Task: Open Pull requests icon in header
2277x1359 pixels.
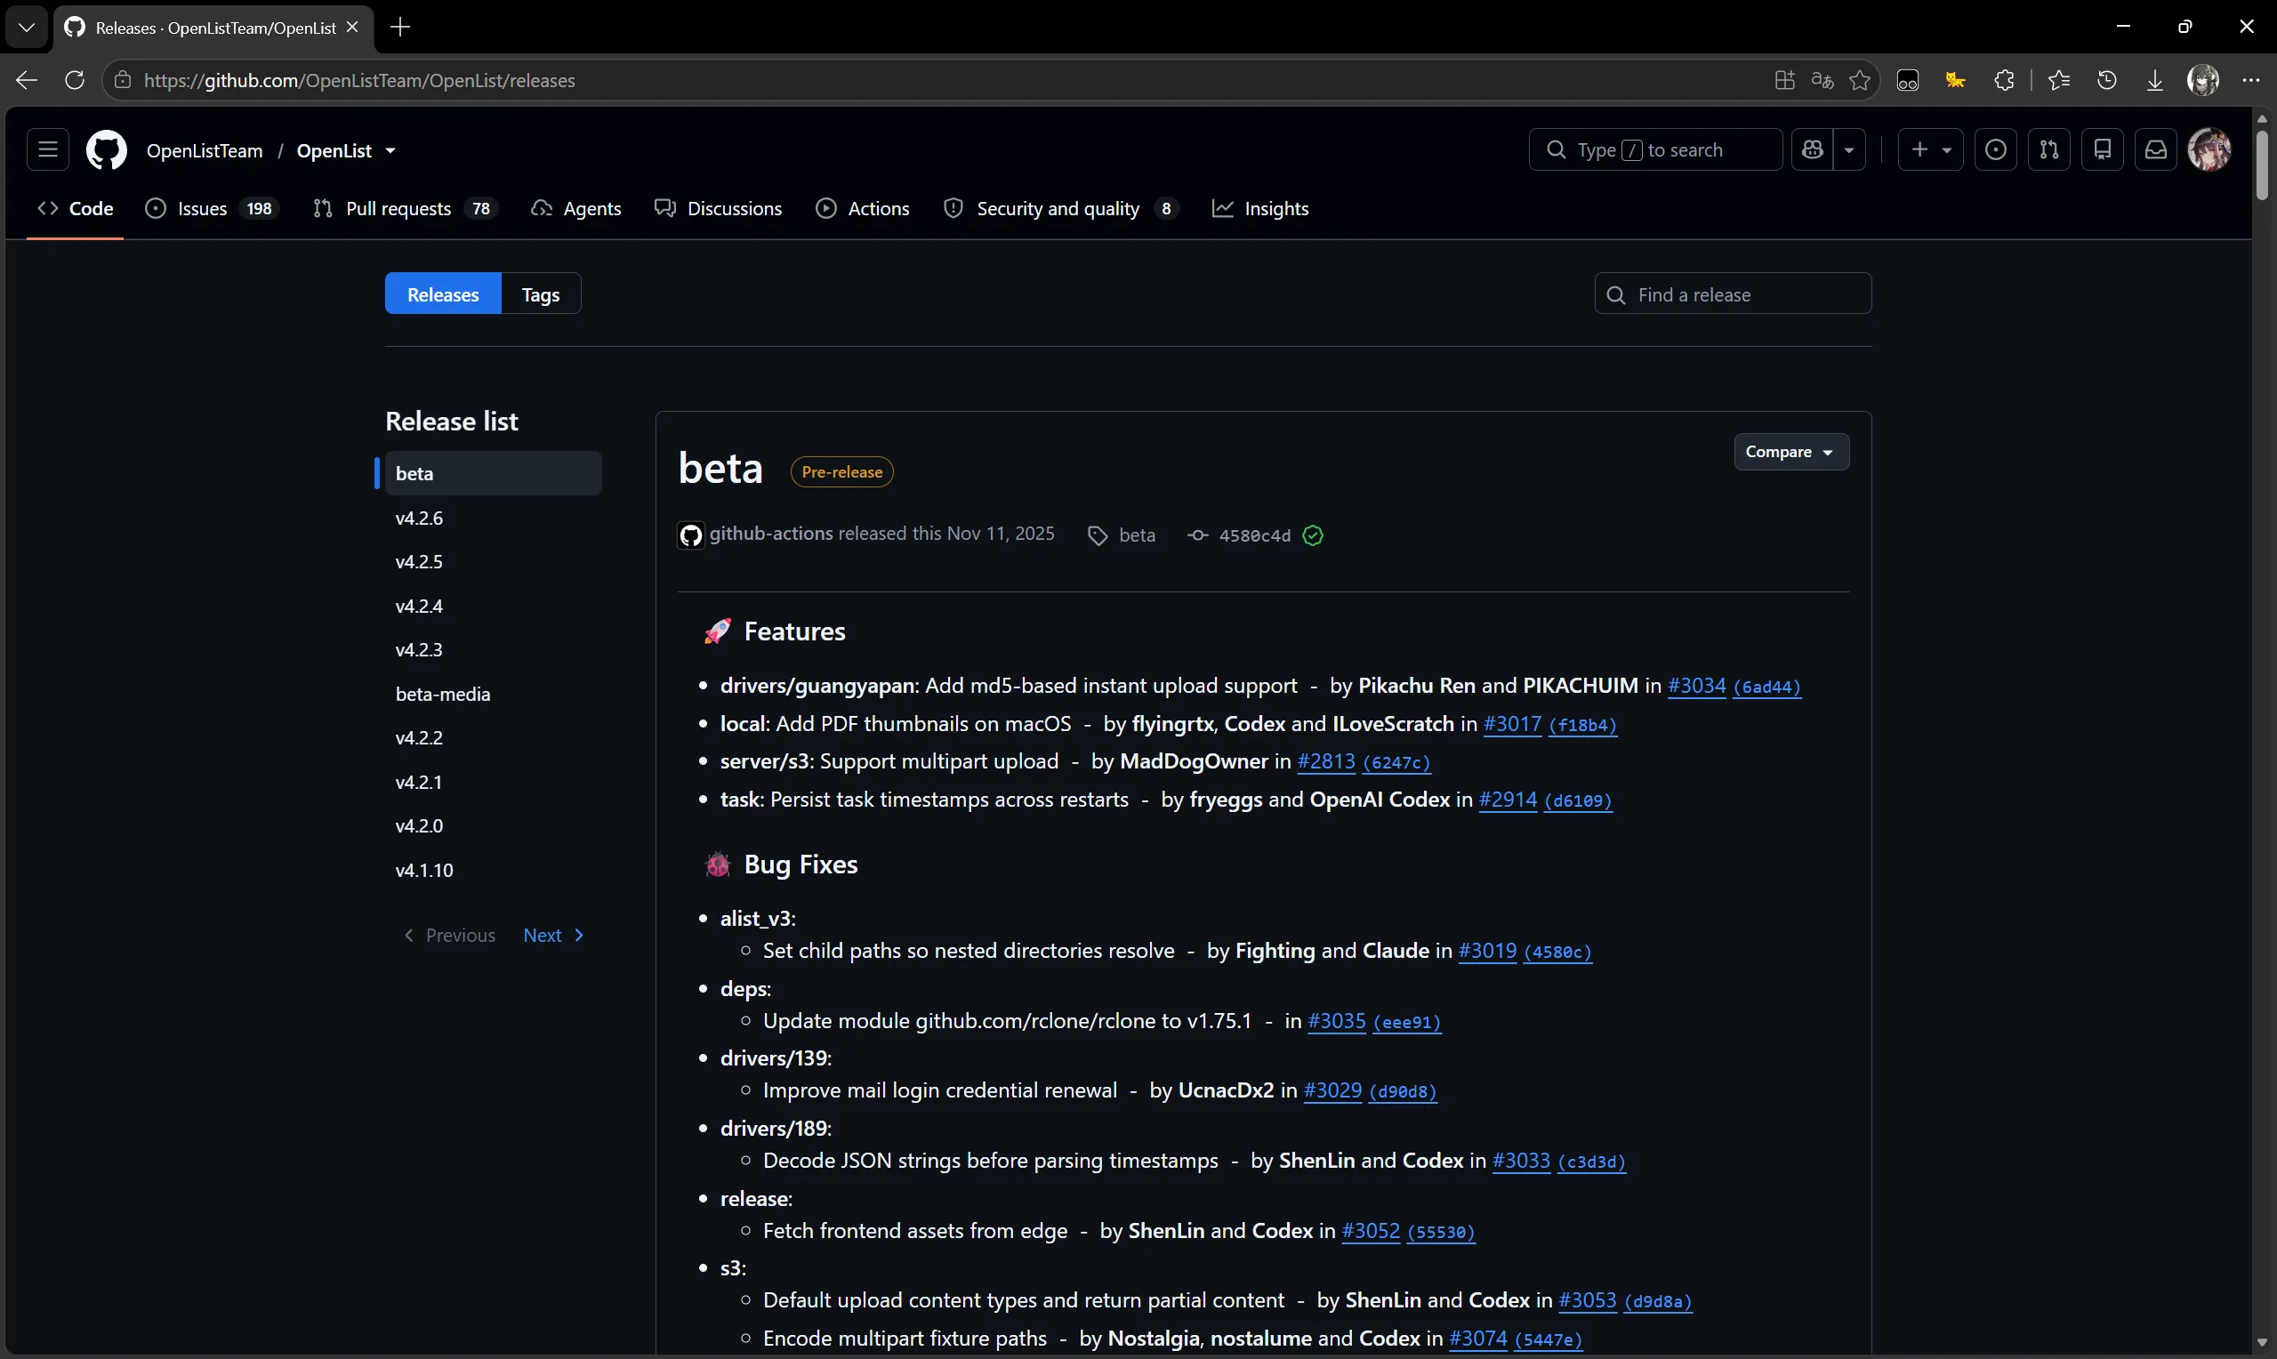Action: (x=2049, y=149)
